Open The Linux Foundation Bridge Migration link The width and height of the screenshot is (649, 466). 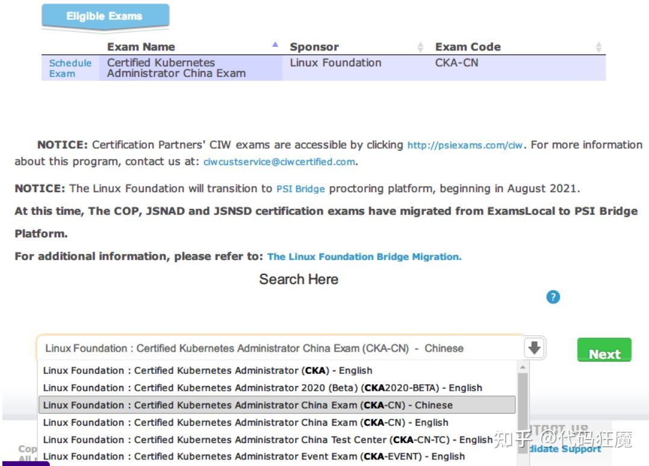364,256
